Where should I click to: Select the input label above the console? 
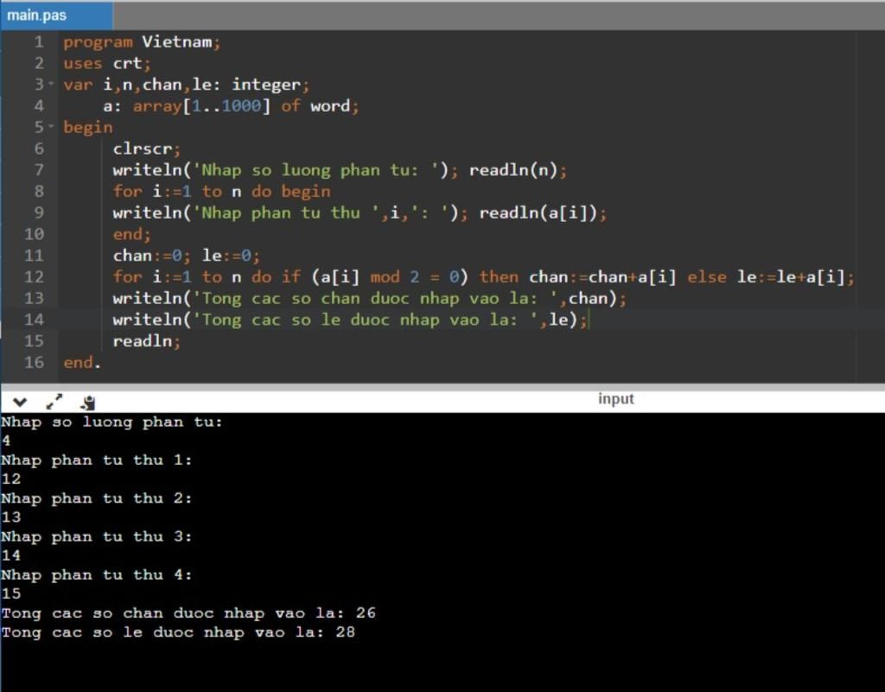click(615, 399)
